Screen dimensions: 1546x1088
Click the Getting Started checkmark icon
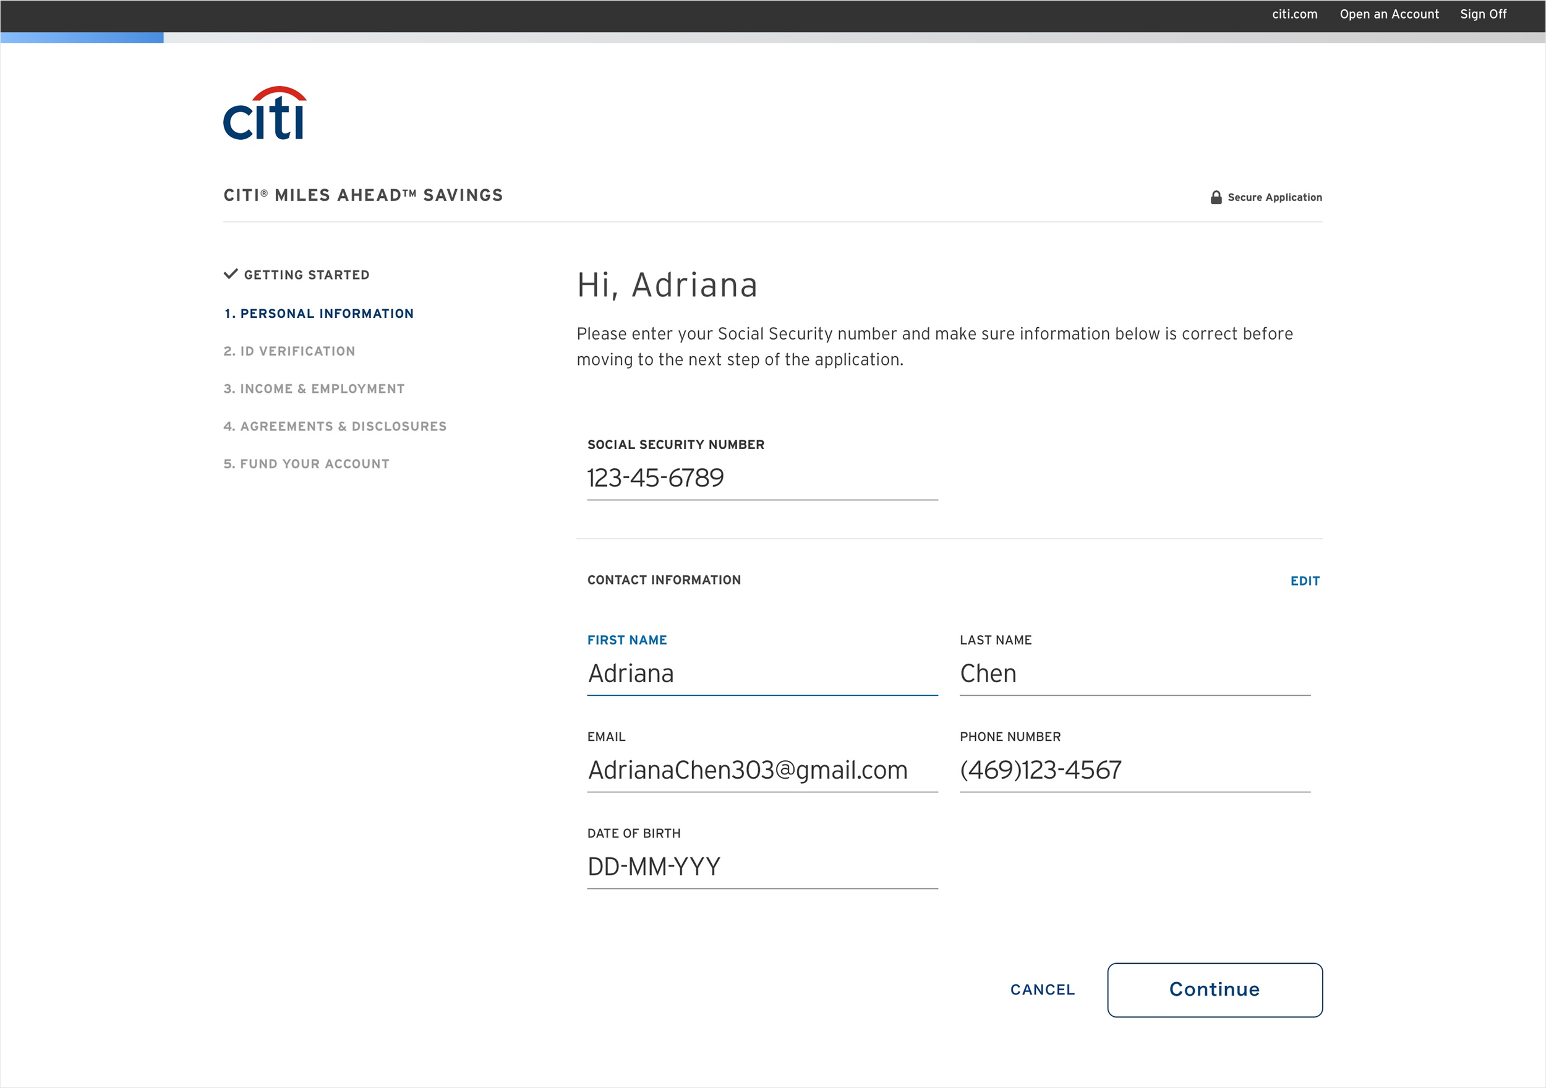pyautogui.click(x=230, y=274)
